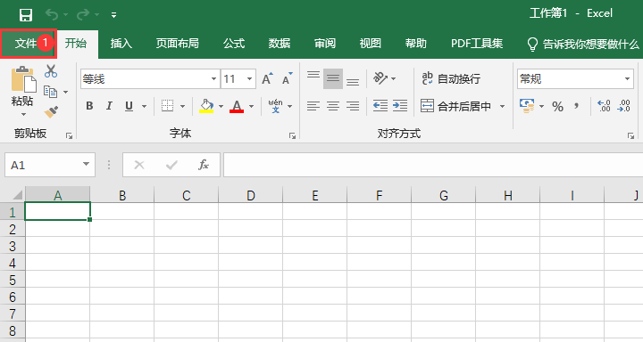This screenshot has height=342, width=643.
Task: Click the 合并后居中 button
Action: [x=455, y=106]
